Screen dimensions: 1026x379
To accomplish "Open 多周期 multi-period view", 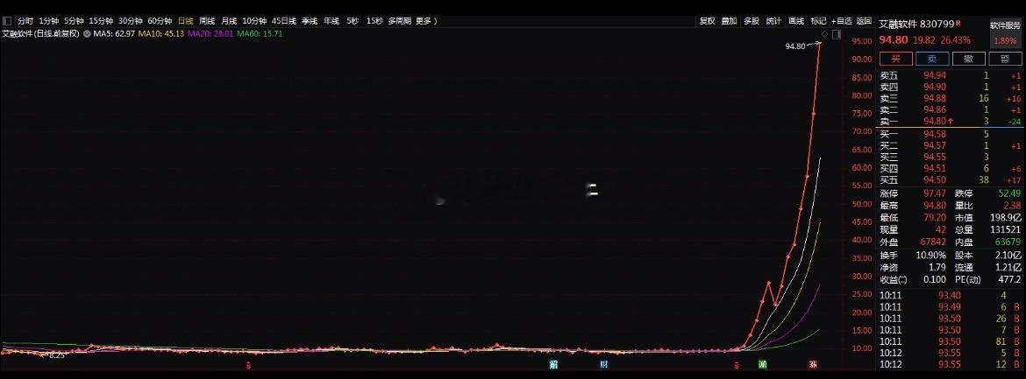I will 399,21.
